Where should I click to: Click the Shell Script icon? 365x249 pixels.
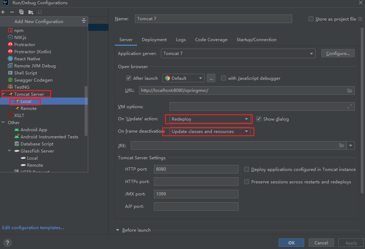pos(10,73)
